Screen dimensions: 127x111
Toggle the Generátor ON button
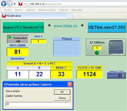(x=18, y=39)
